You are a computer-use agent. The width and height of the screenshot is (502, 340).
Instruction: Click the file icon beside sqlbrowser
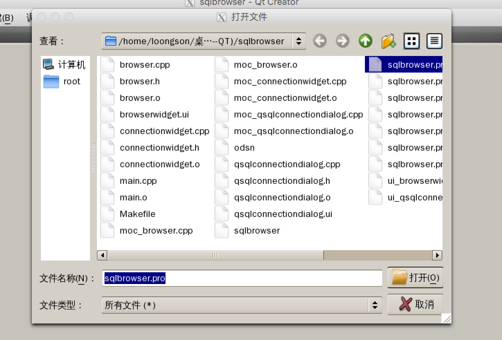tap(222, 230)
